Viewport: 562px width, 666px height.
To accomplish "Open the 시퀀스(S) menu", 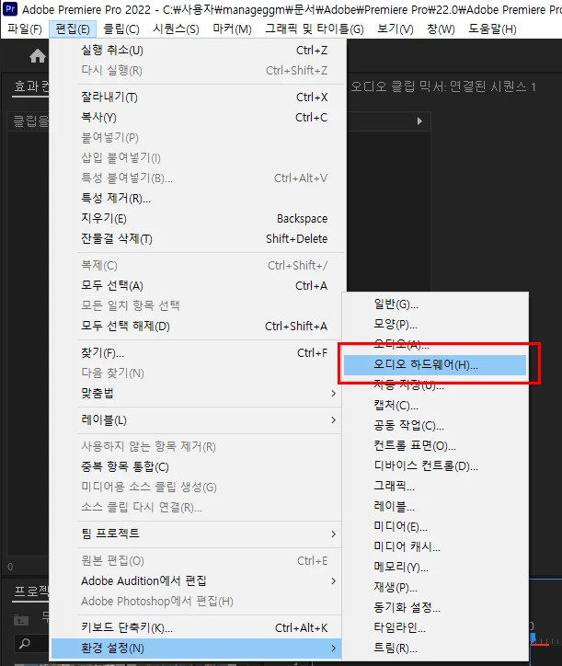I will coord(176,29).
